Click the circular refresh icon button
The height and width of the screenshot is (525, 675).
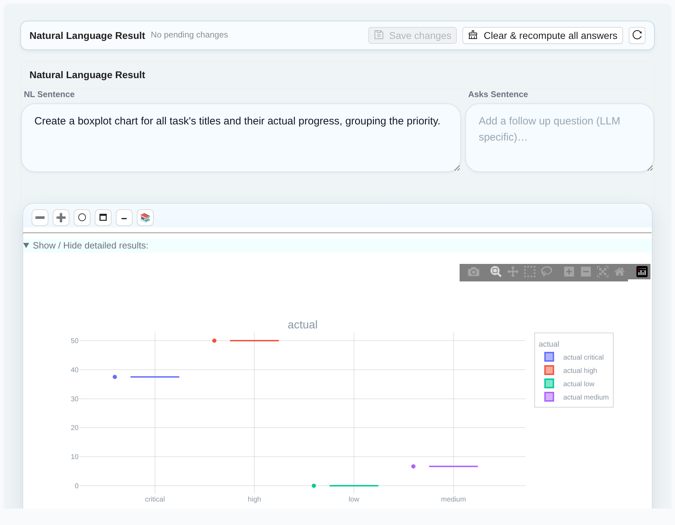pos(637,35)
